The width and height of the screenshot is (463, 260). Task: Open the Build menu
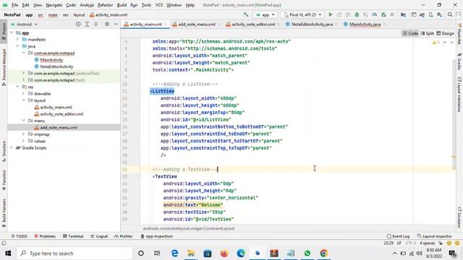coord(122,5)
